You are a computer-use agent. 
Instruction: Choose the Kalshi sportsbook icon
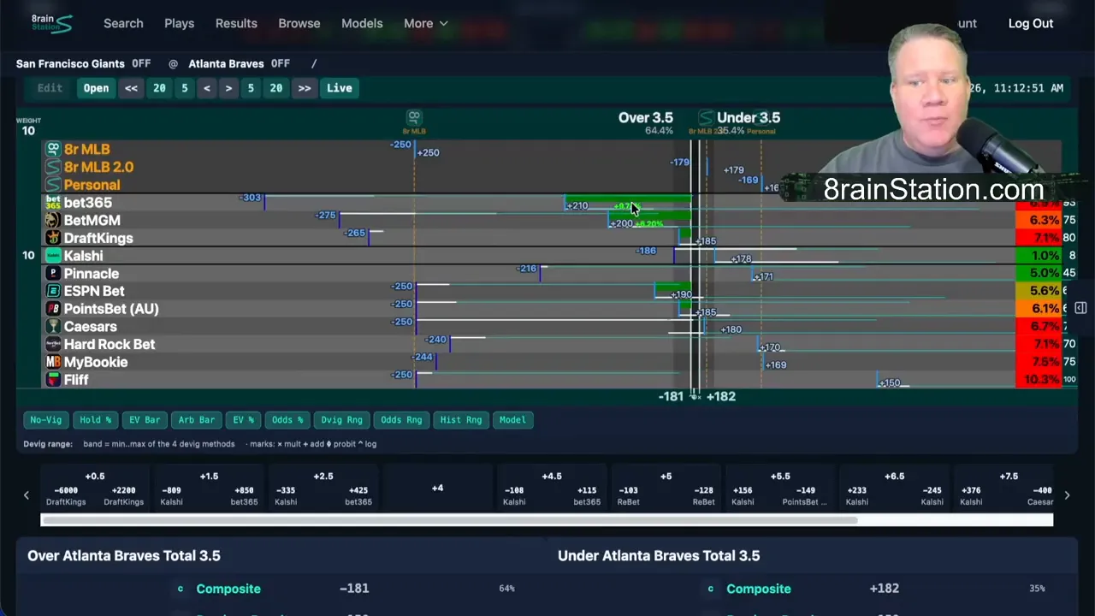point(53,256)
